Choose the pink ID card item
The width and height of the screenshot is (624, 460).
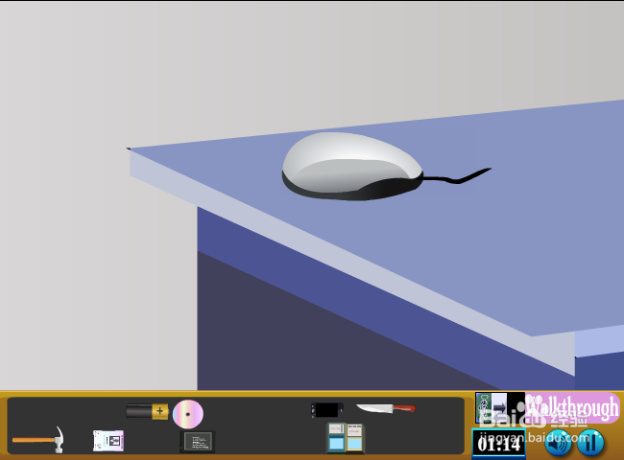108,441
